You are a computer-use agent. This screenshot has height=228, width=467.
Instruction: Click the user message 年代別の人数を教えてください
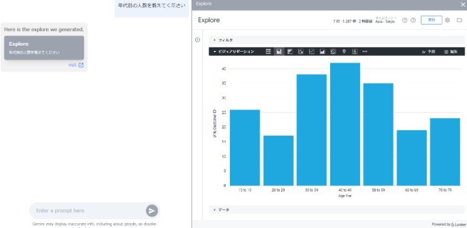tap(151, 5)
